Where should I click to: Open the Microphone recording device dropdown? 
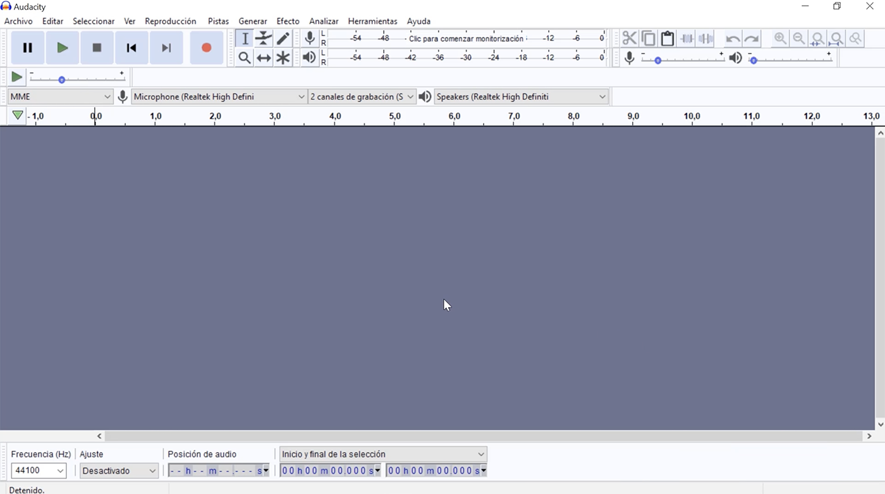219,97
